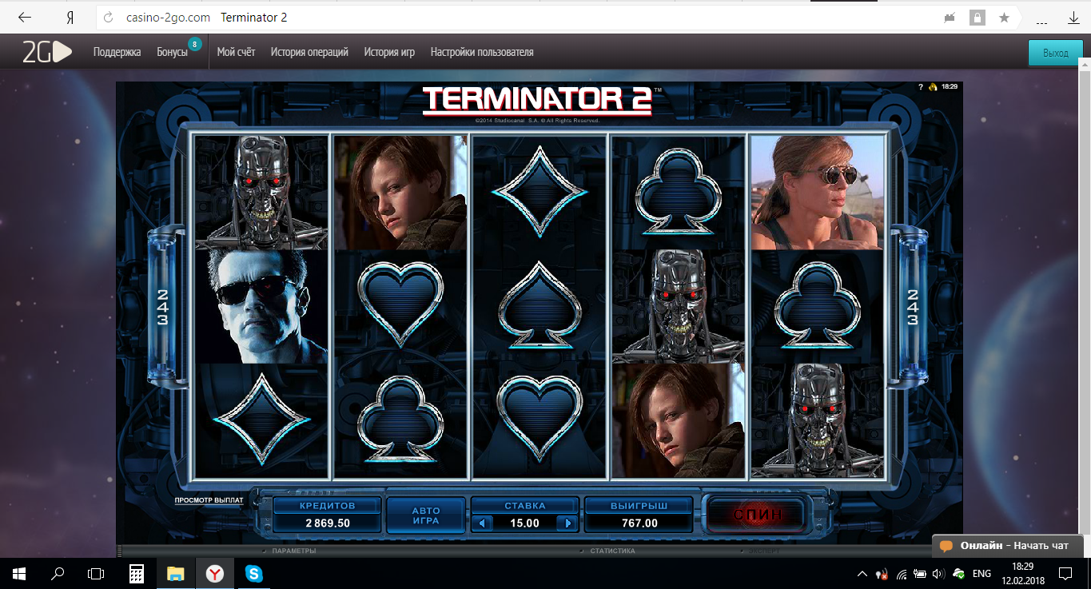Click the club symbol on reel two

[x=400, y=420]
